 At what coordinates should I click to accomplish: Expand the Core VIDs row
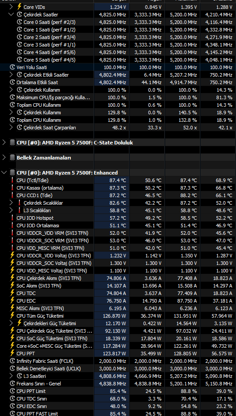pyautogui.click(x=11, y=7)
